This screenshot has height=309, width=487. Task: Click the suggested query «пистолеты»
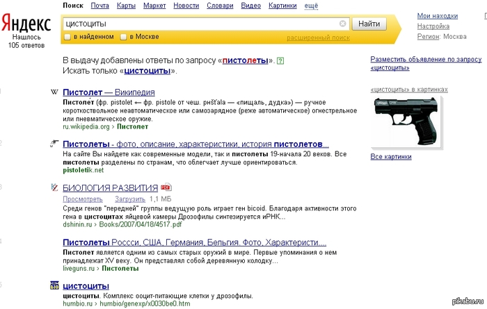tap(245, 60)
